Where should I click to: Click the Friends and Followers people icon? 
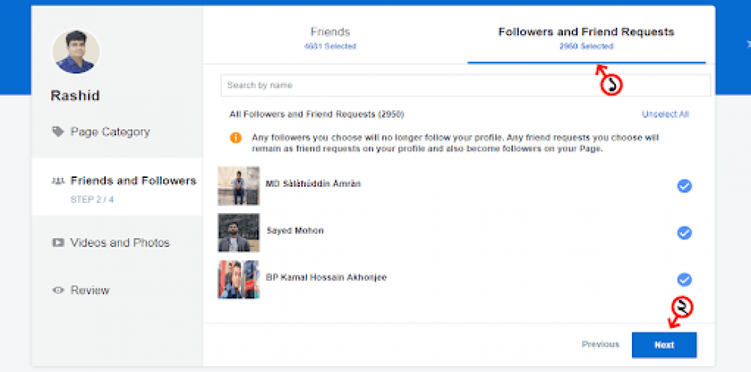58,181
